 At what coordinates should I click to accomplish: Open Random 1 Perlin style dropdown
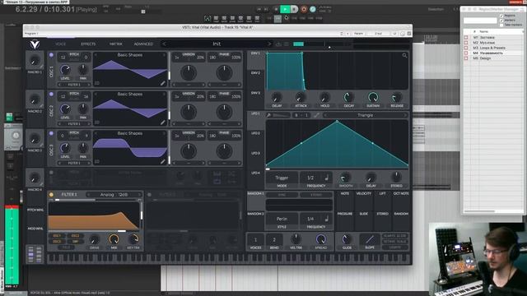click(x=282, y=219)
